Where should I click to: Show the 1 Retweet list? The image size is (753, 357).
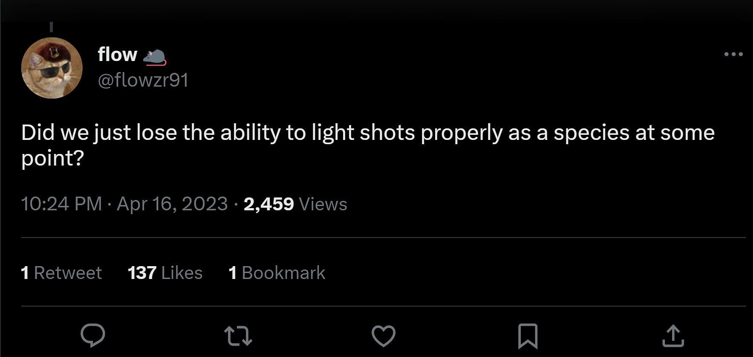point(61,273)
